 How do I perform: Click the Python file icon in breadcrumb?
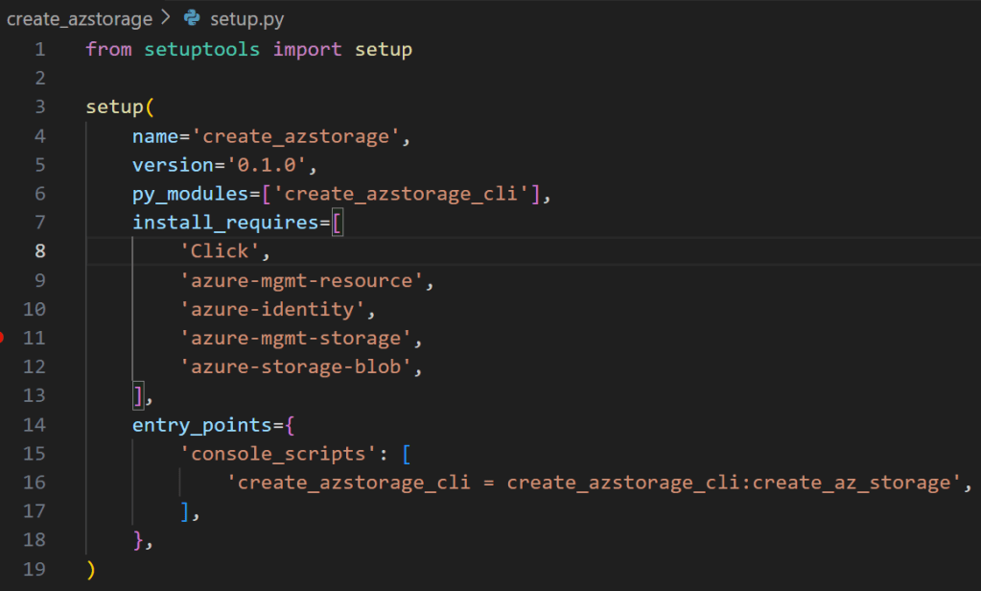coord(192,18)
